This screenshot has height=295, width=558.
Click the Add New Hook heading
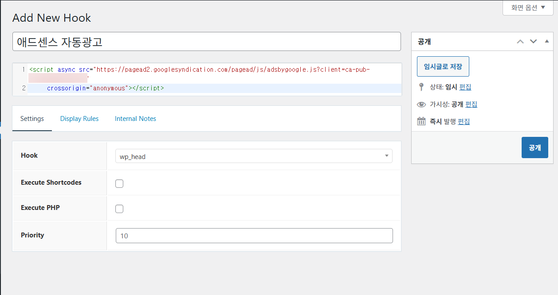click(x=51, y=18)
